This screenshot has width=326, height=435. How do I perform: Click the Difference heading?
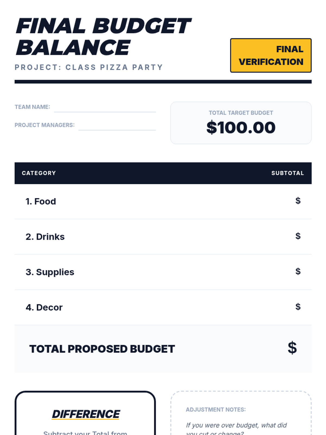point(86,414)
